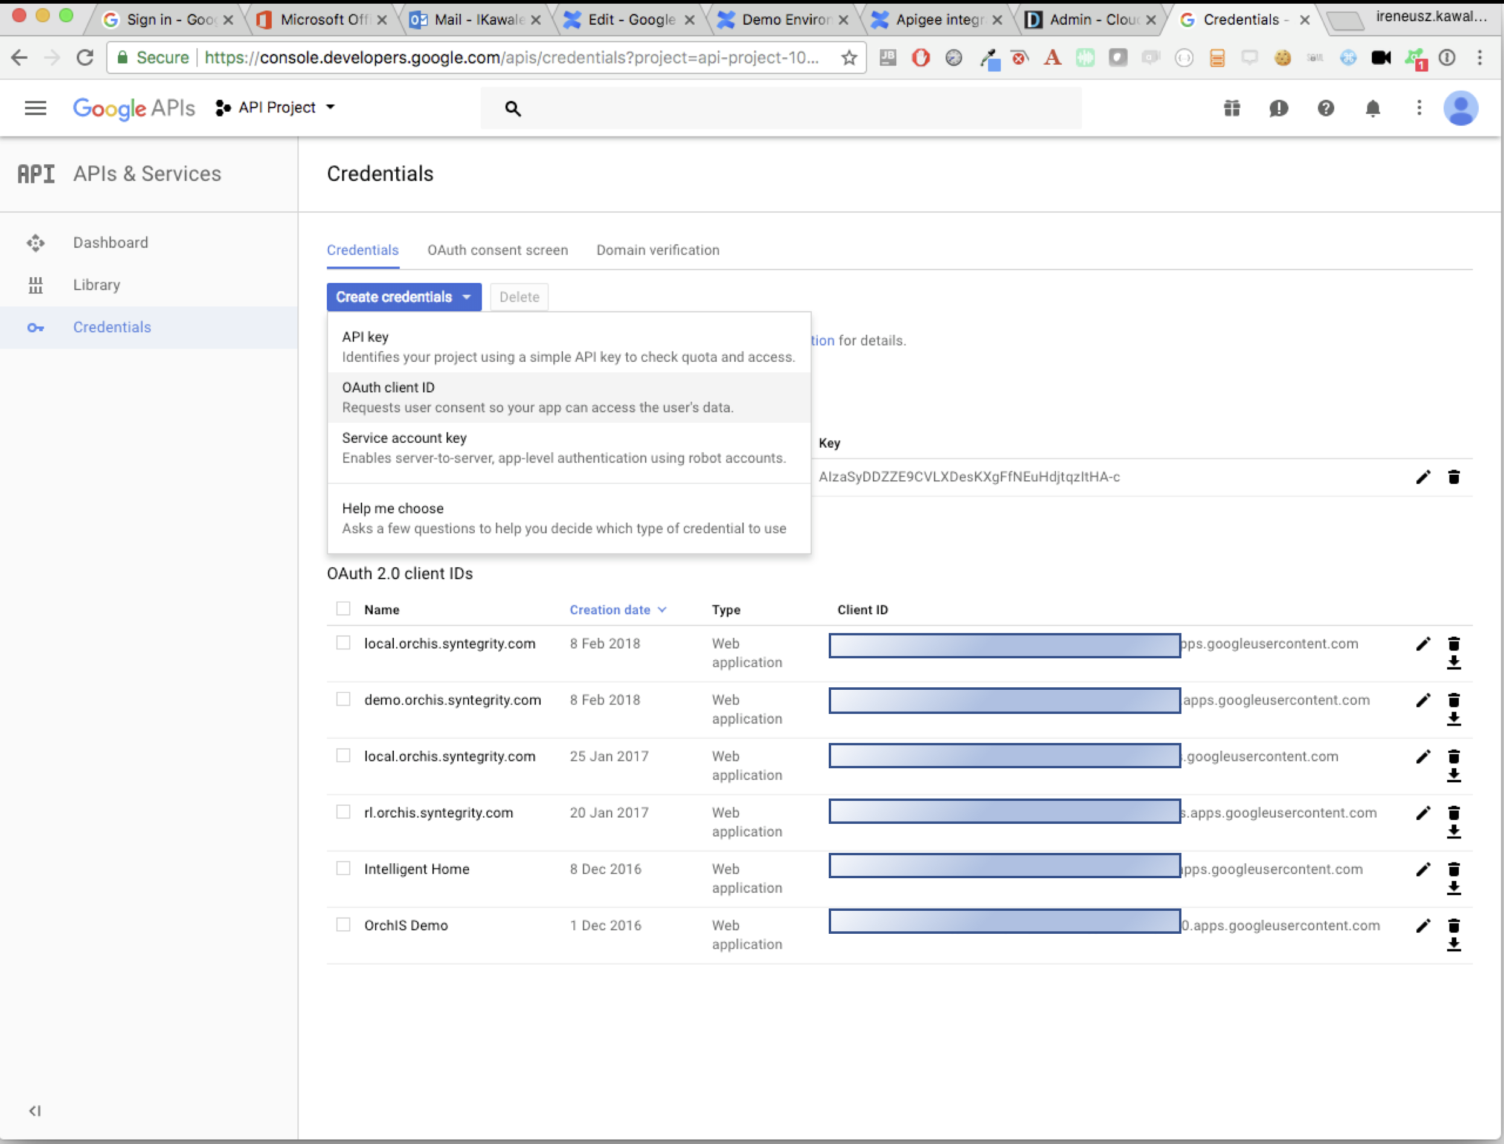1504x1144 pixels.
Task: Edit the API key row pencil
Action: tap(1423, 477)
